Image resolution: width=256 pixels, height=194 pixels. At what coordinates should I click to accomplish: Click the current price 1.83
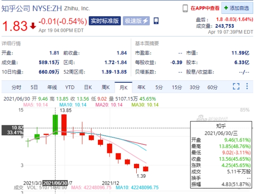pyautogui.click(x=15, y=26)
